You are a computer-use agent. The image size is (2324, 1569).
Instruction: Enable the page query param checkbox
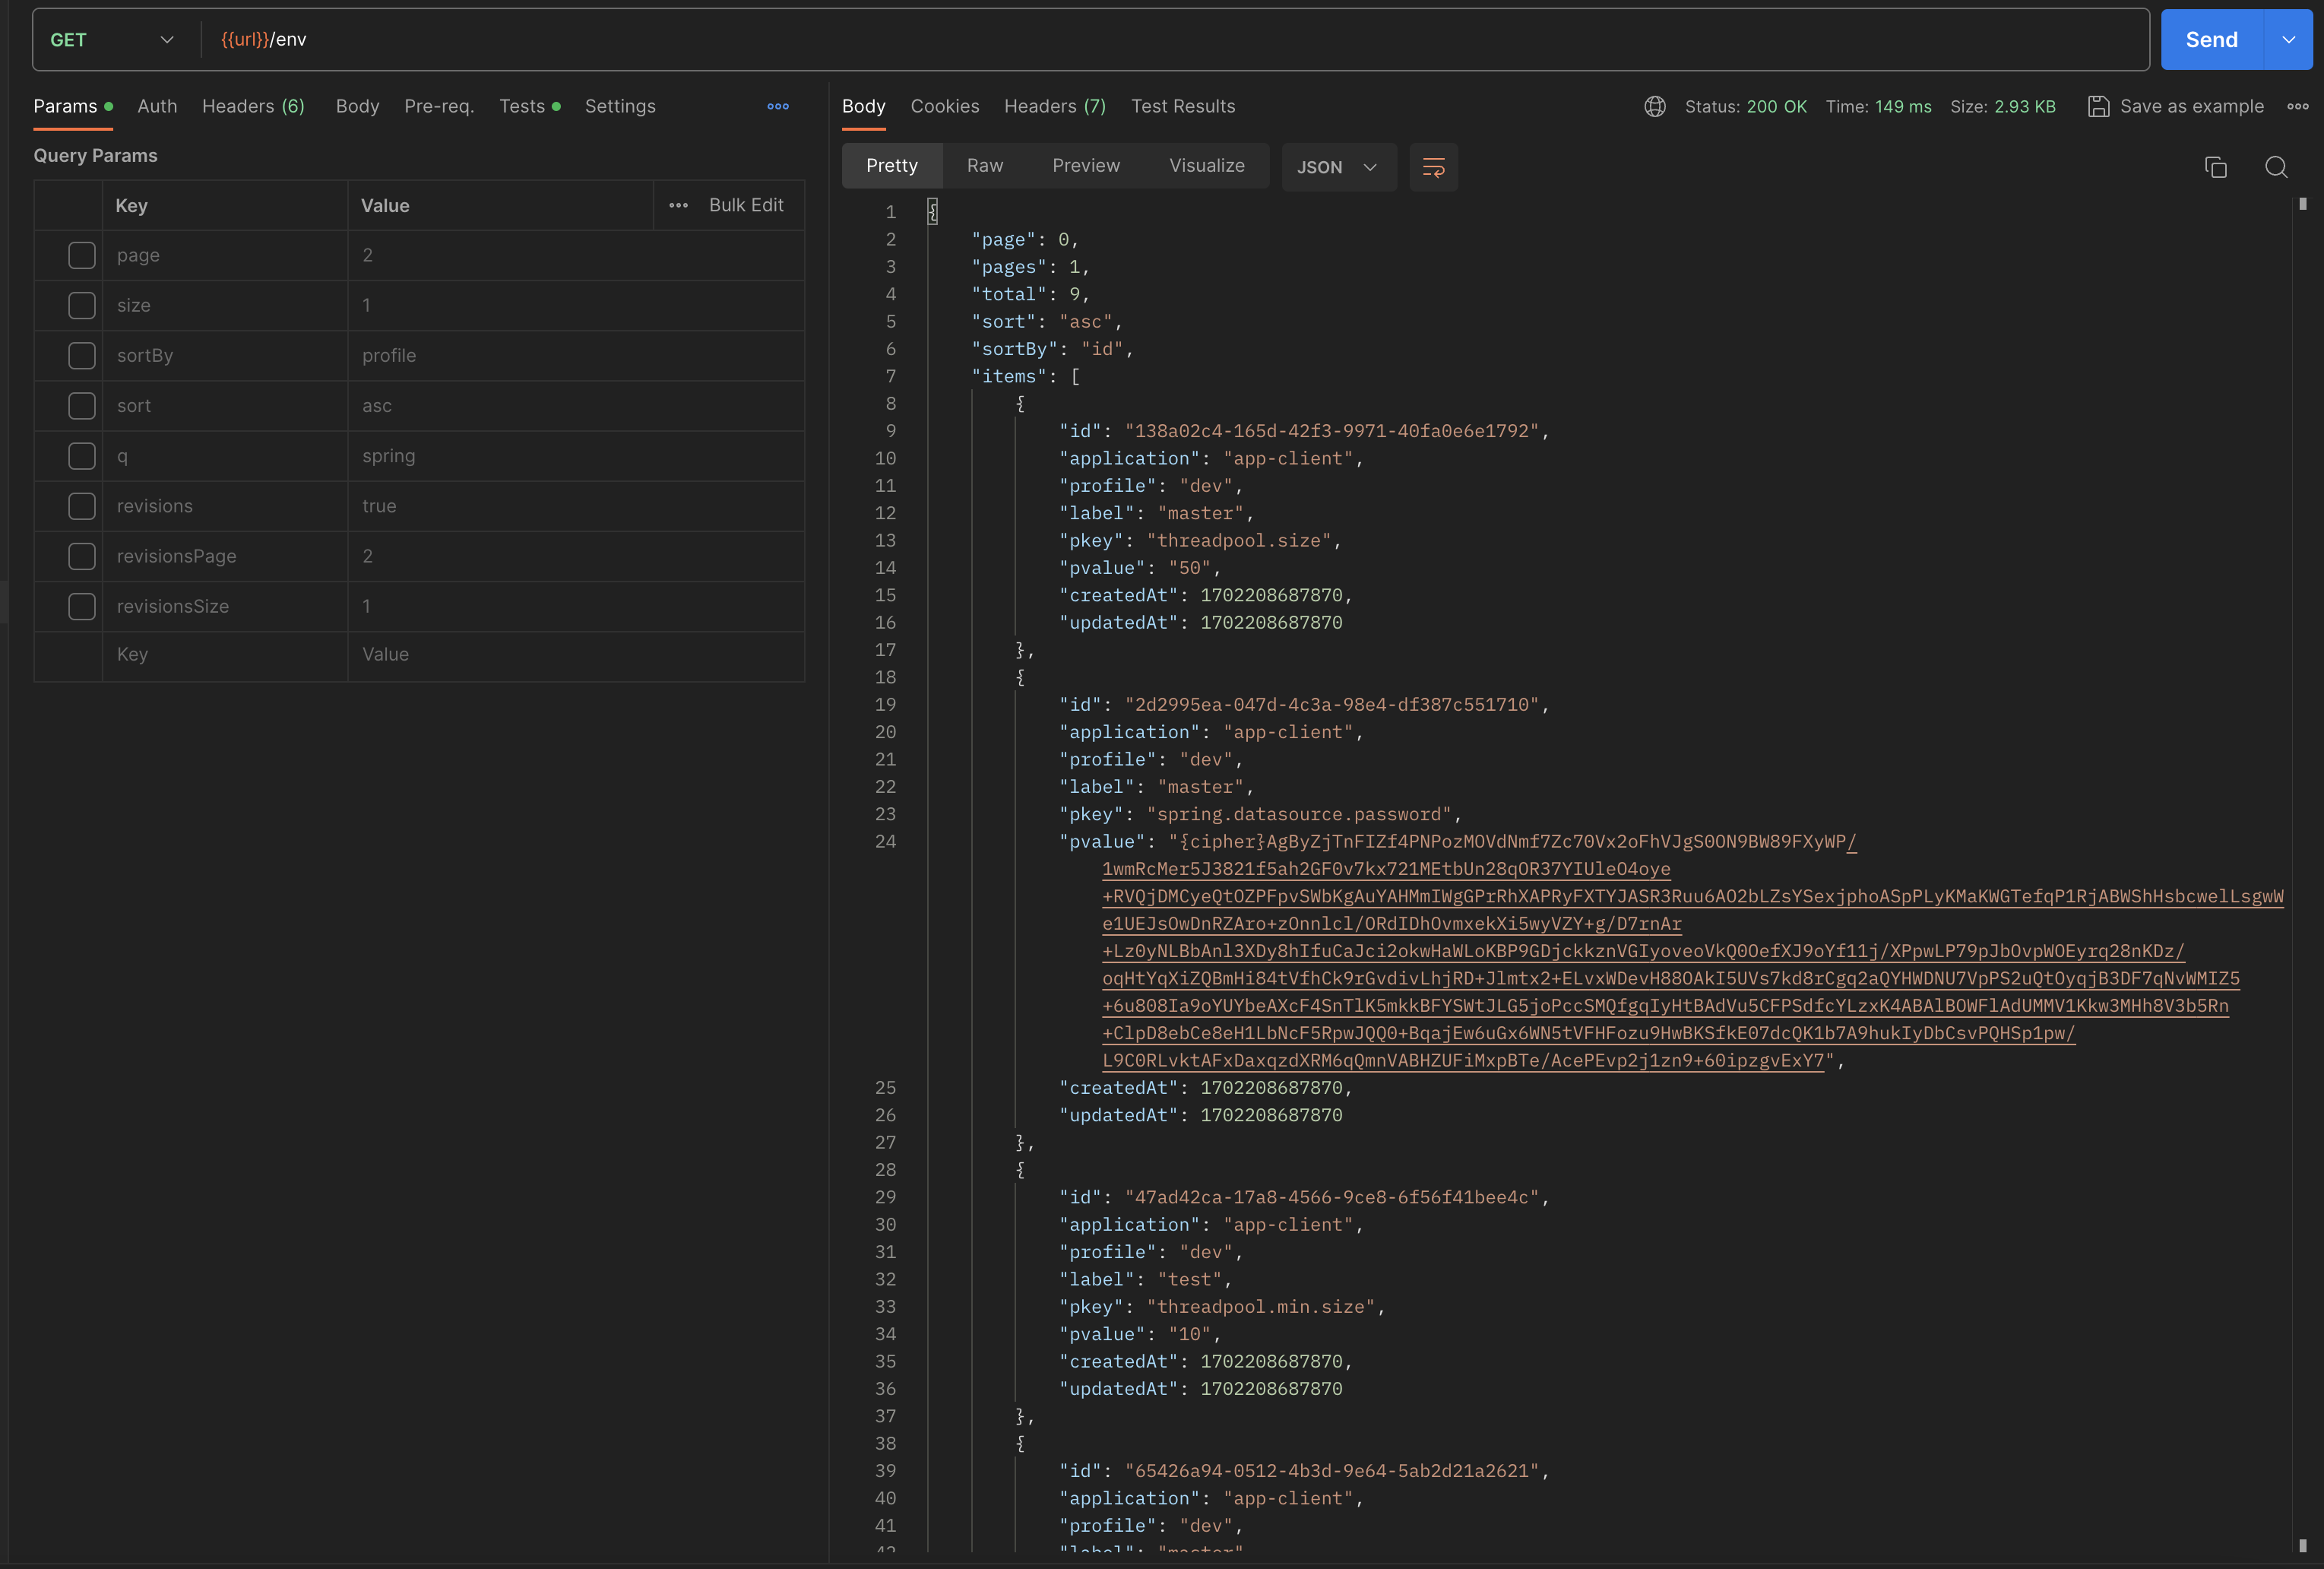click(82, 255)
